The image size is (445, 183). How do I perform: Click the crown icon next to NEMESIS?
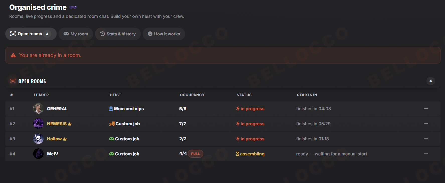pyautogui.click(x=70, y=124)
